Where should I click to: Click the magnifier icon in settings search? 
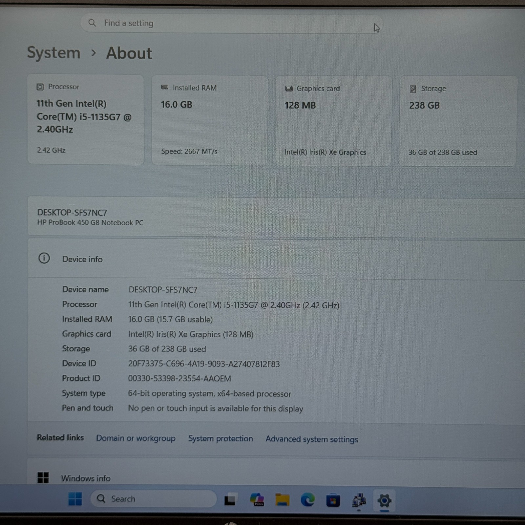tap(92, 23)
